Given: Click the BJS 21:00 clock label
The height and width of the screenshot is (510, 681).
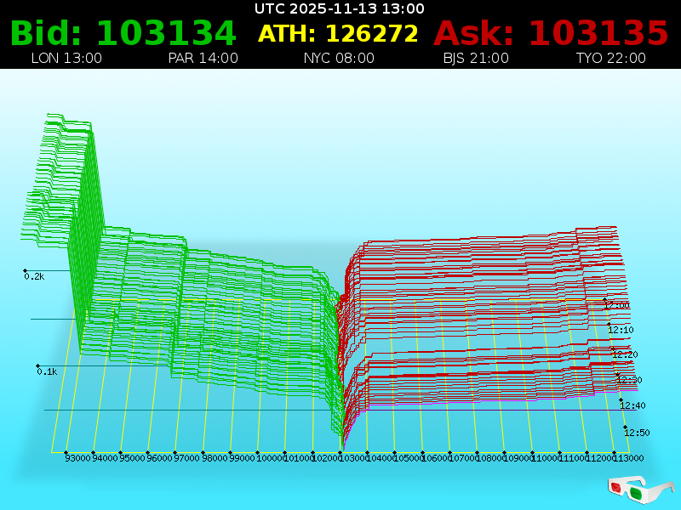Looking at the screenshot, I should tap(476, 59).
